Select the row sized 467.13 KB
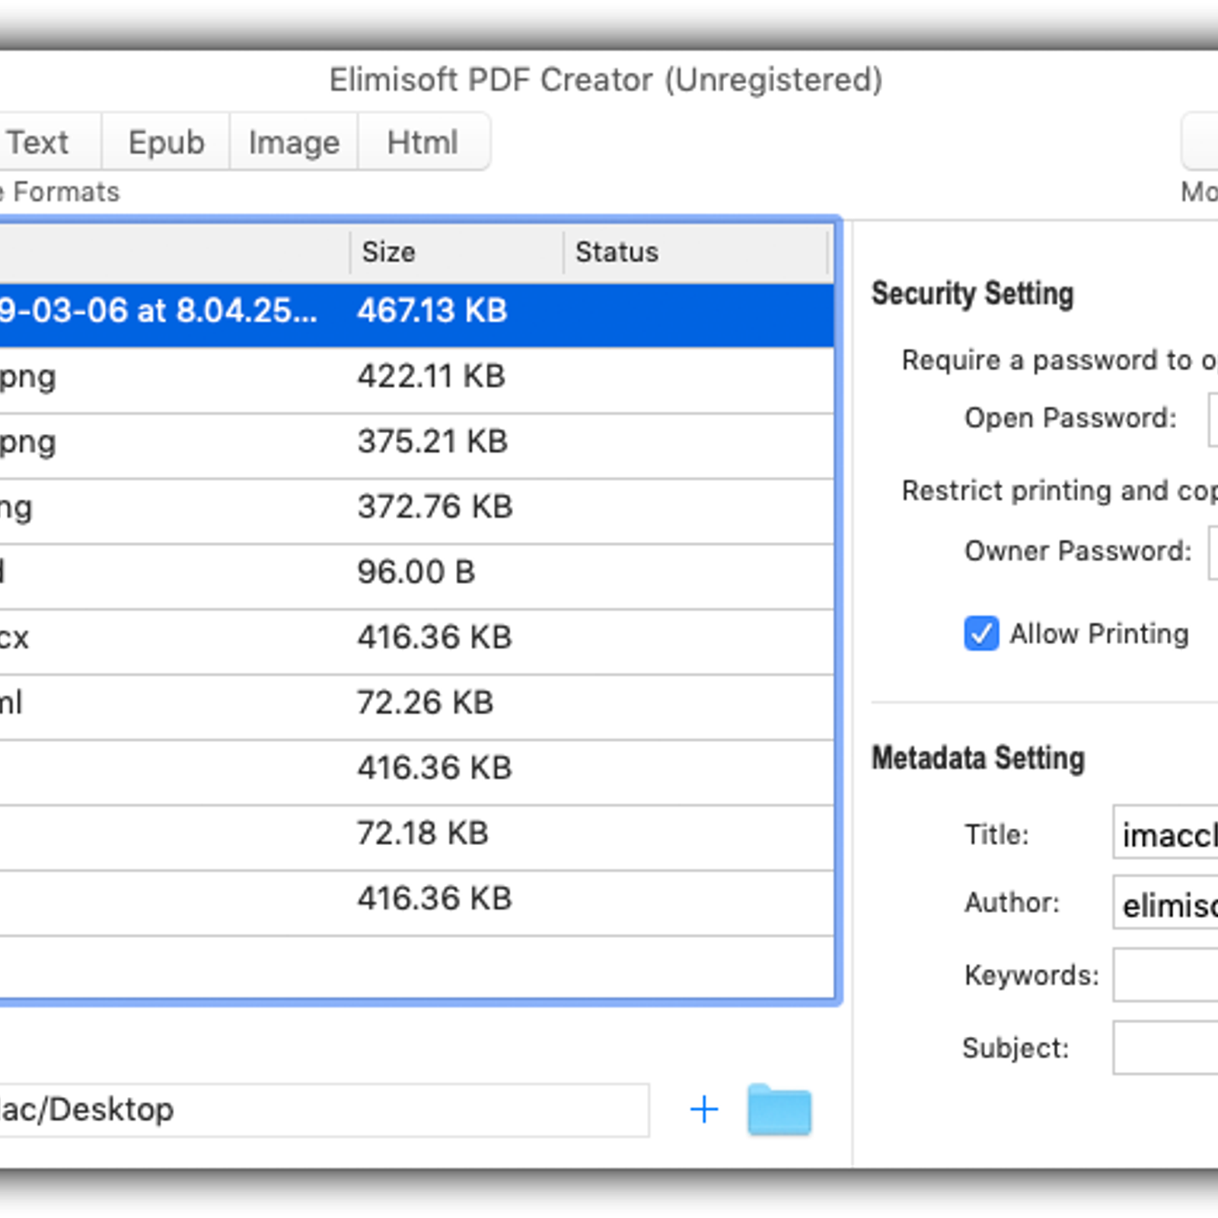 [416, 315]
